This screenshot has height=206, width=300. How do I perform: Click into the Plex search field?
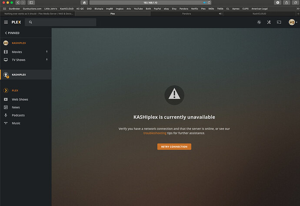60,22
